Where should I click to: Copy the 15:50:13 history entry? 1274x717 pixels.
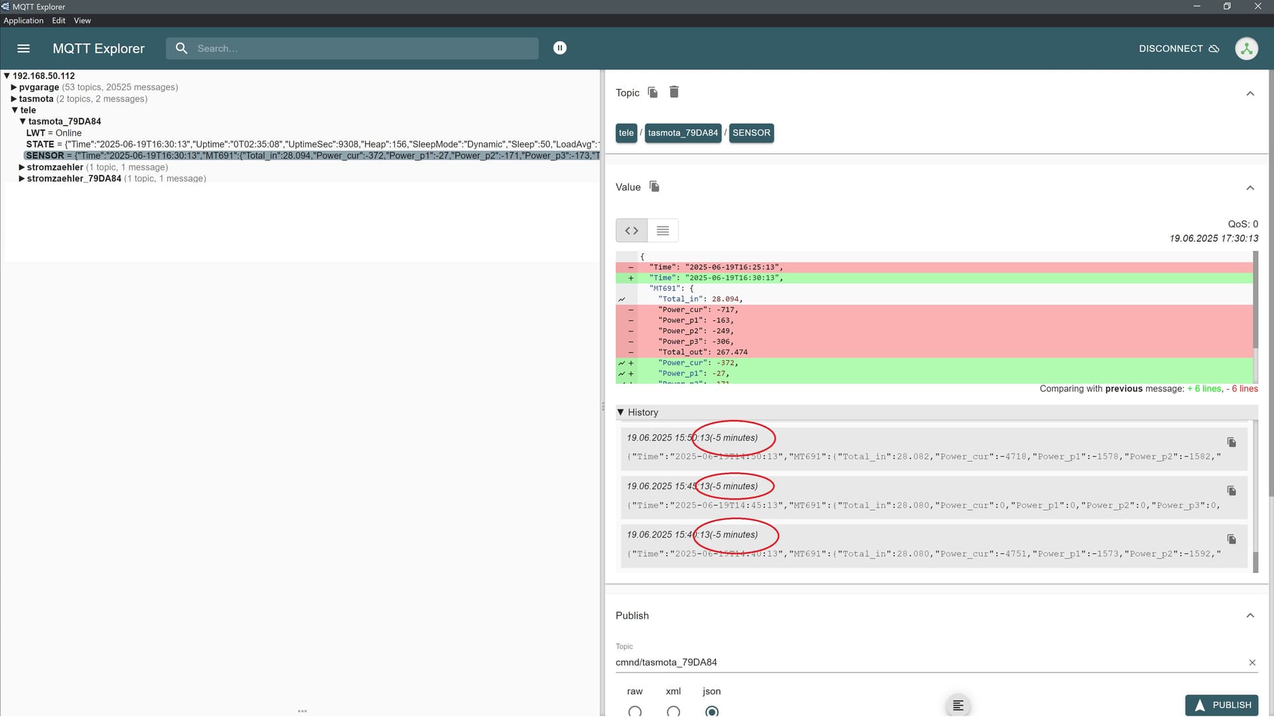tap(1232, 442)
